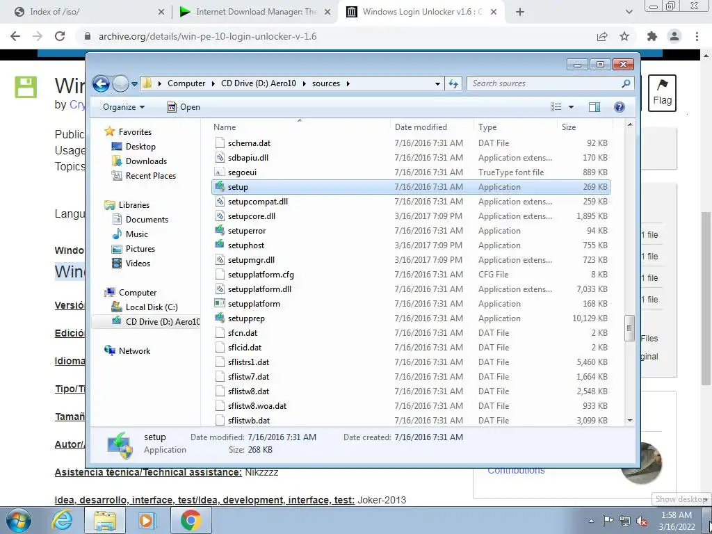
Task: Switch to Internet Download Manager tab
Action: (256, 12)
